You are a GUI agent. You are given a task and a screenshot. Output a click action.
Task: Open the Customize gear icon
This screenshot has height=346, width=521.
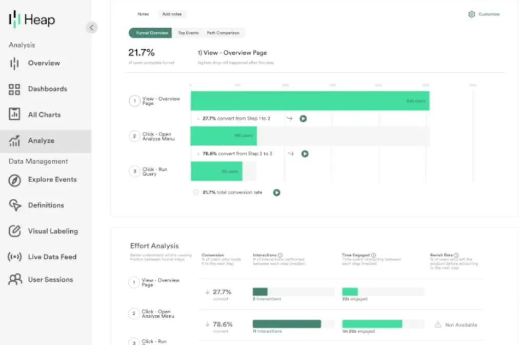(x=472, y=14)
